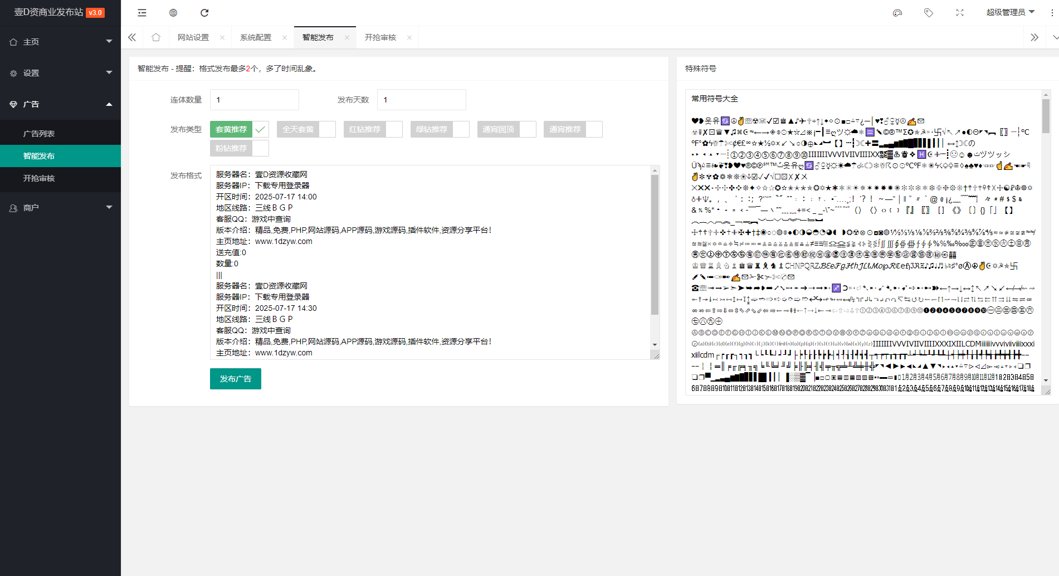Click the symbols panel resize handle

pyautogui.click(x=1047, y=391)
